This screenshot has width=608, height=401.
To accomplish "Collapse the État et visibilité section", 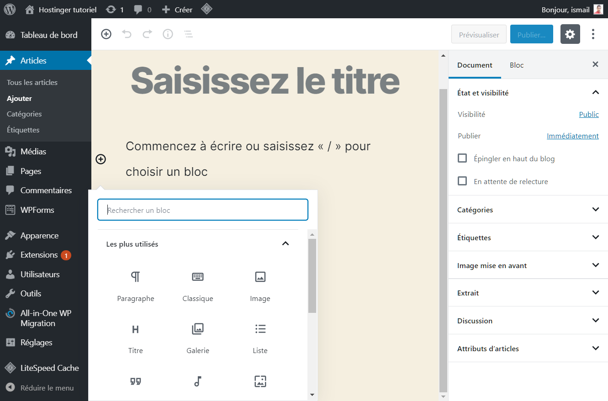I will (x=595, y=92).
